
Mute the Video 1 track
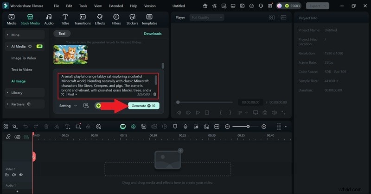point(14,175)
